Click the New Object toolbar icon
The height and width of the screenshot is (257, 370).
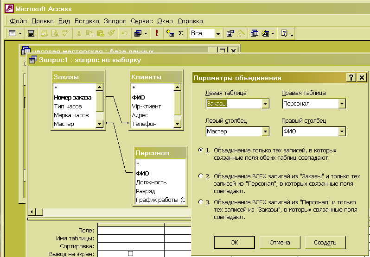tap(265, 33)
